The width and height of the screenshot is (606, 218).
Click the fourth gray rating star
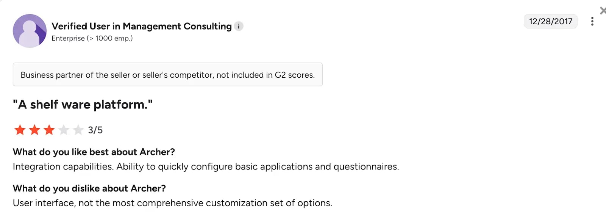64,130
